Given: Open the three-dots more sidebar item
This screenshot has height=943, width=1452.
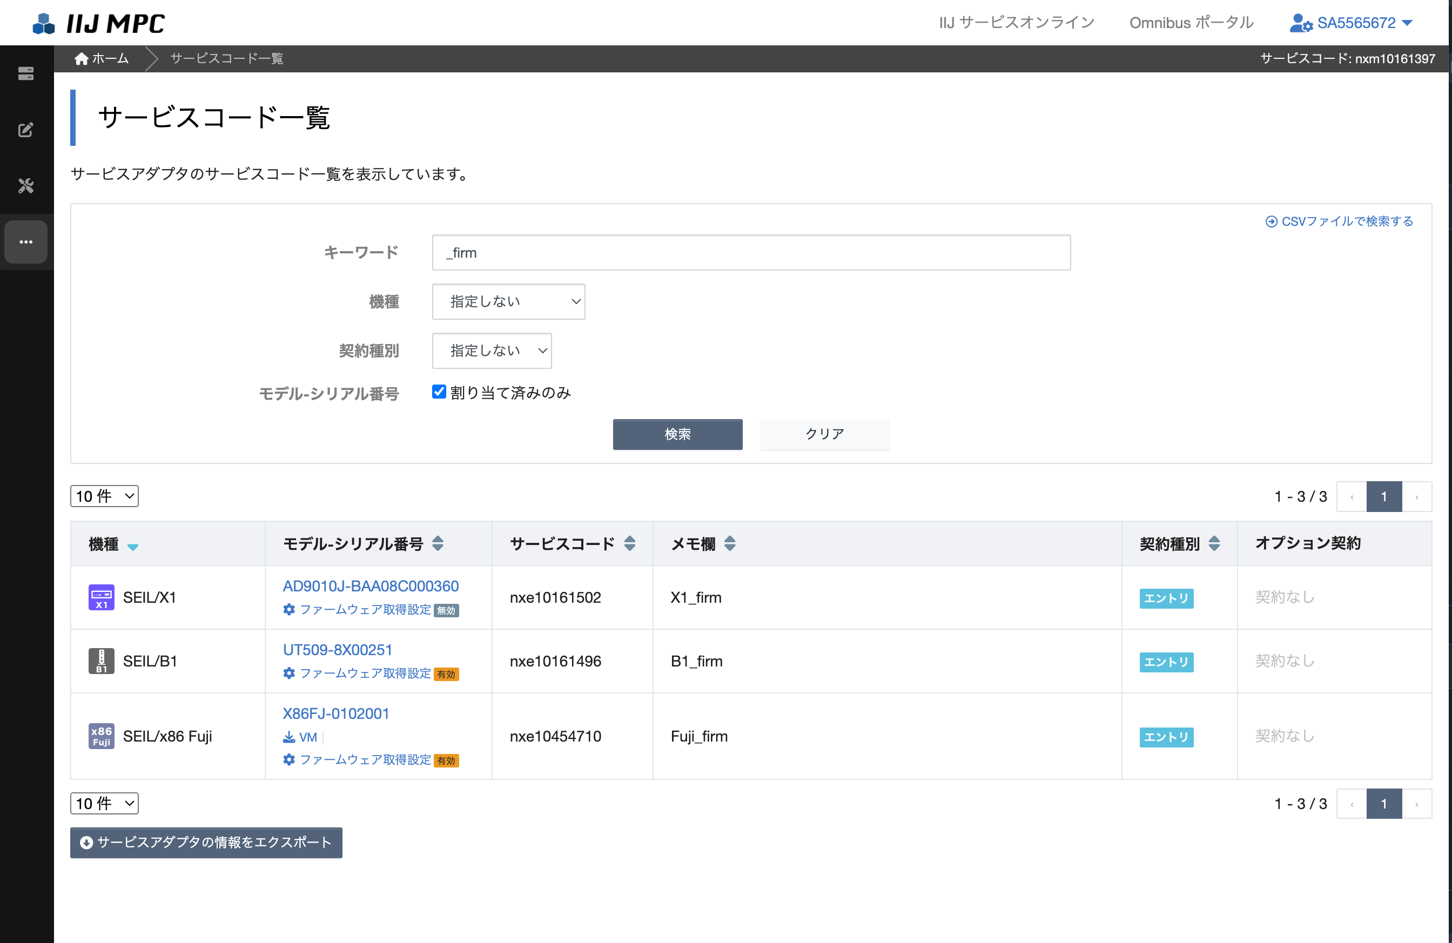Looking at the screenshot, I should pos(25,242).
